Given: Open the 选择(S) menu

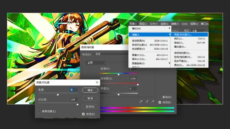Looking at the screenshot, I should (164, 24).
